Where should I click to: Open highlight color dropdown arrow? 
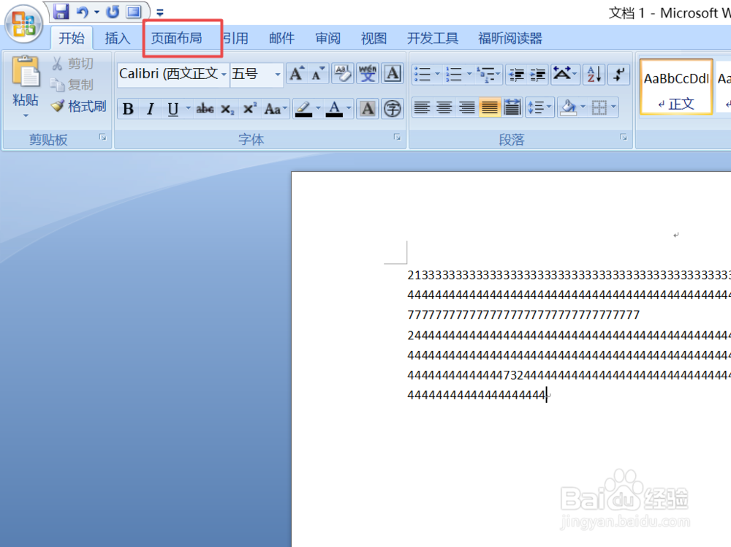click(318, 109)
